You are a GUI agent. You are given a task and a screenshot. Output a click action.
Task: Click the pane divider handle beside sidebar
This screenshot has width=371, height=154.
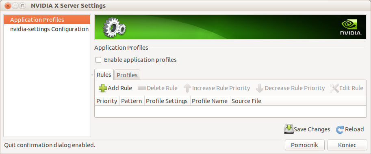(92, 76)
